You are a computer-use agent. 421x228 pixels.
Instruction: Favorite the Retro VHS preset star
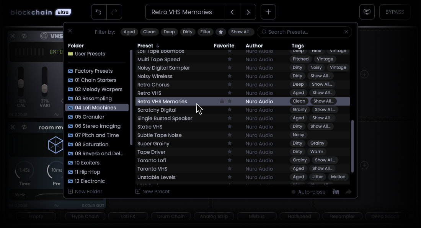click(x=230, y=93)
